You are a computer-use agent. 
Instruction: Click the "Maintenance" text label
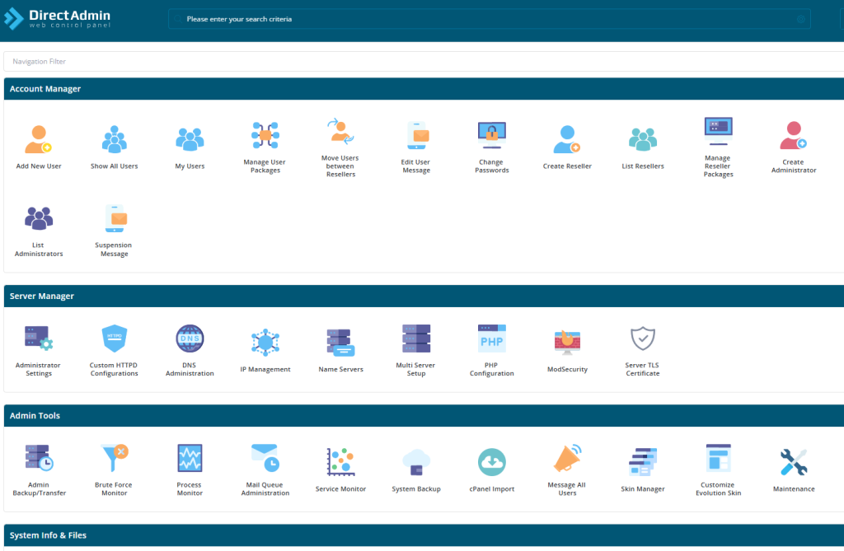(794, 489)
